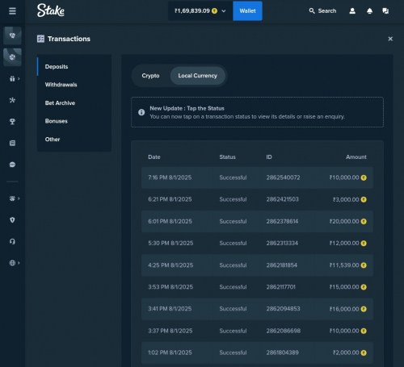Open the Casino section icon in sidebar

pyautogui.click(x=12, y=35)
